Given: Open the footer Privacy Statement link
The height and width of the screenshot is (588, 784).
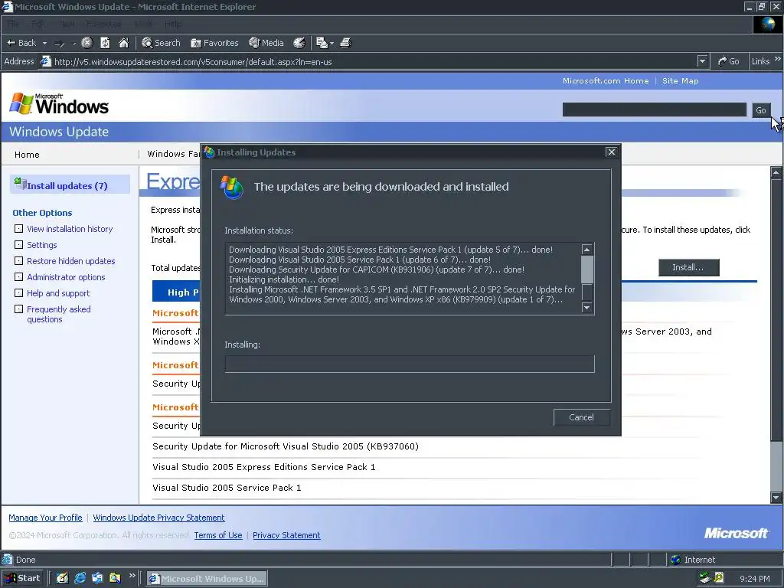Looking at the screenshot, I should (286, 535).
